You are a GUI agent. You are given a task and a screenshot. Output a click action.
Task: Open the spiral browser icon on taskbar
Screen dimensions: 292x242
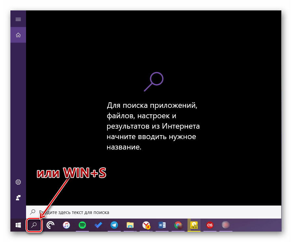(x=50, y=225)
